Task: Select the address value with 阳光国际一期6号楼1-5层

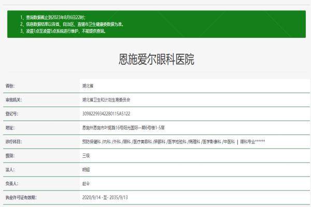Action: pos(123,128)
